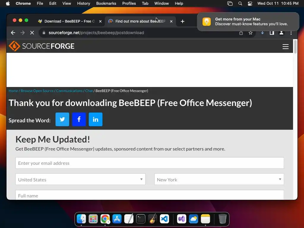
Task: Follow the Communications breadcrumb link
Action: 69,91
